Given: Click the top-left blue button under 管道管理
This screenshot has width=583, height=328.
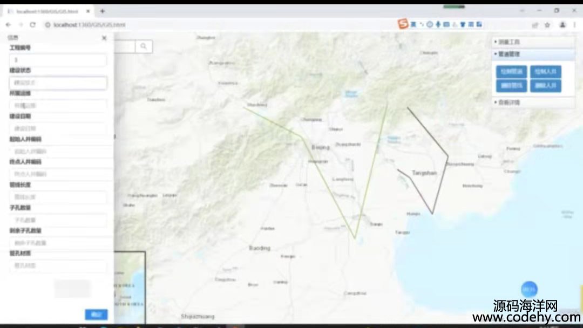Looking at the screenshot, I should pos(511,71).
